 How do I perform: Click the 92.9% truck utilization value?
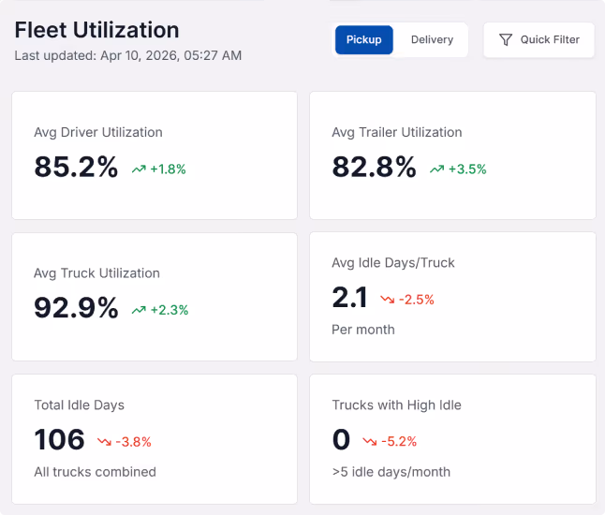click(76, 308)
